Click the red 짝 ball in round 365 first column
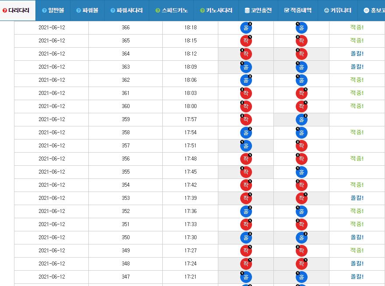 point(246,41)
